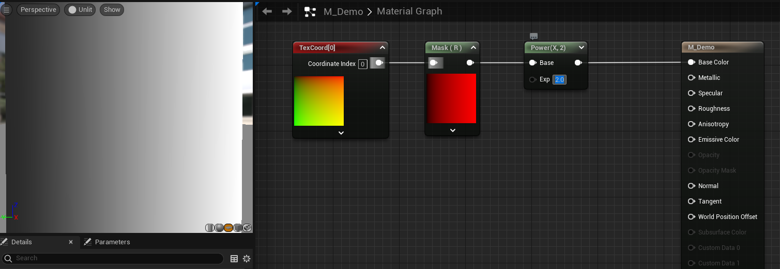
Task: Expand the Power node header chevron
Action: pyautogui.click(x=582, y=47)
